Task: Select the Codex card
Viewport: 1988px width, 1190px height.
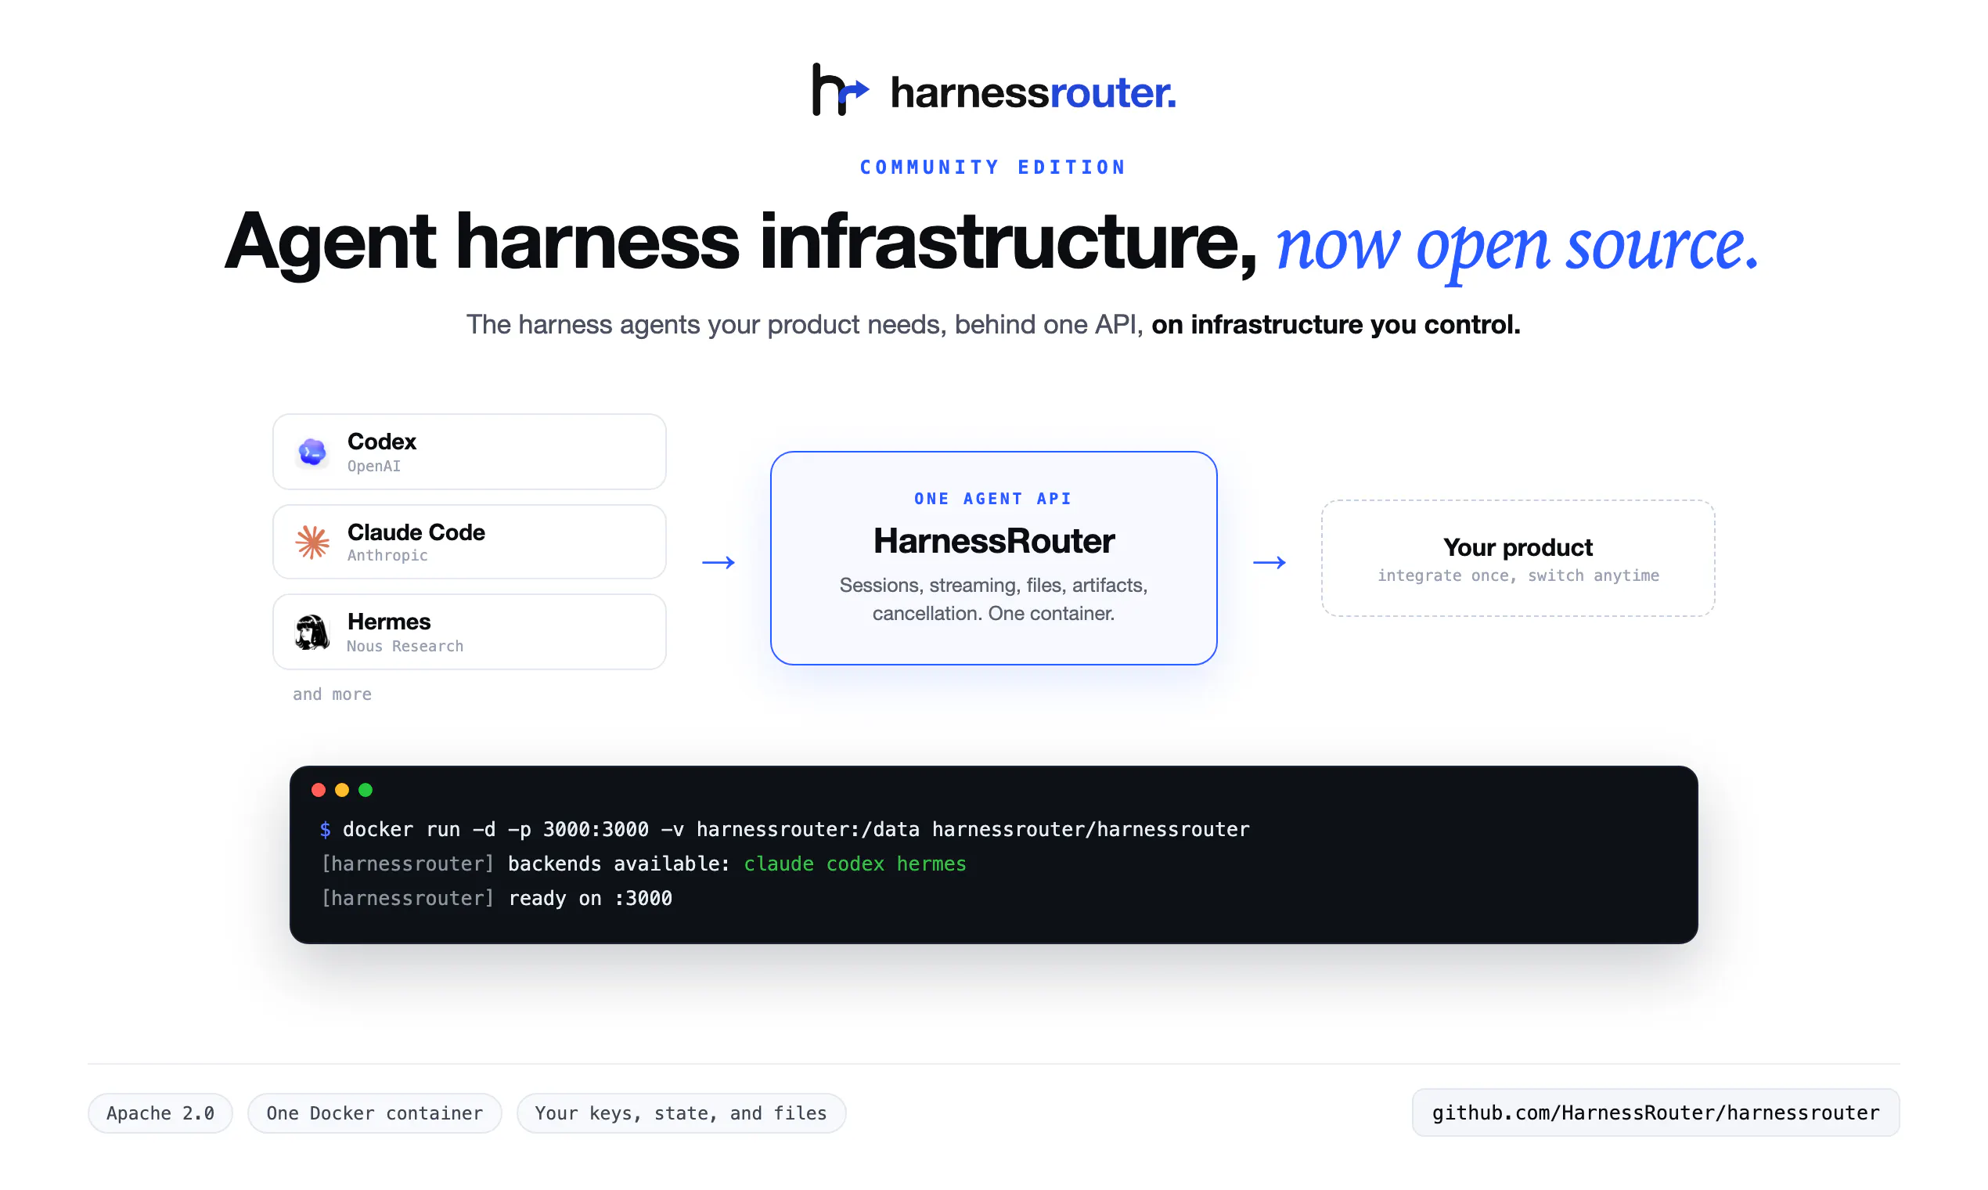Action: point(469,453)
